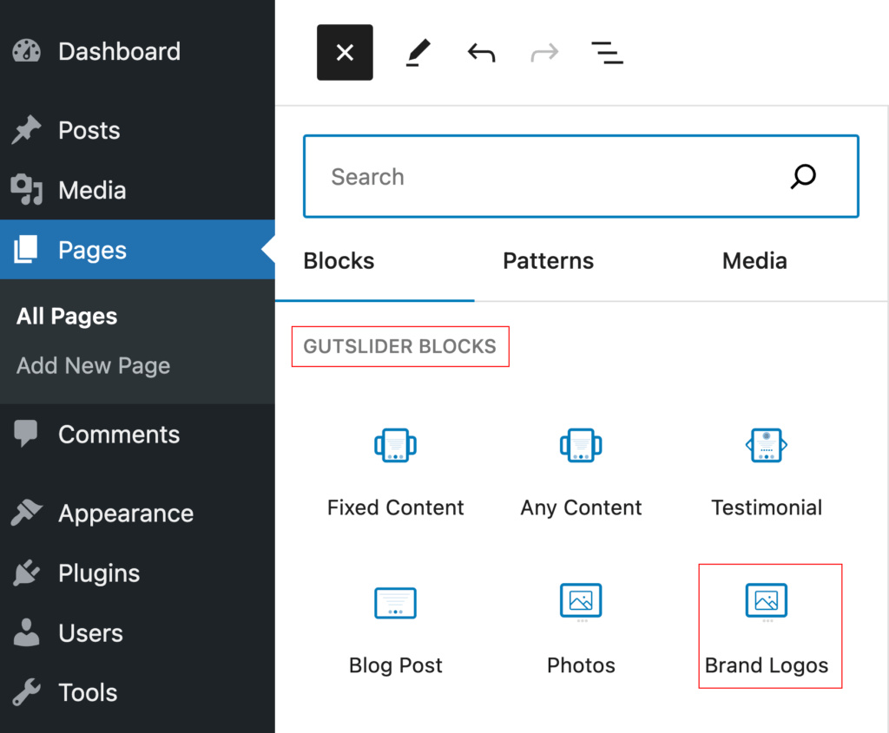Click the magnifying glass search icon

coord(803,176)
